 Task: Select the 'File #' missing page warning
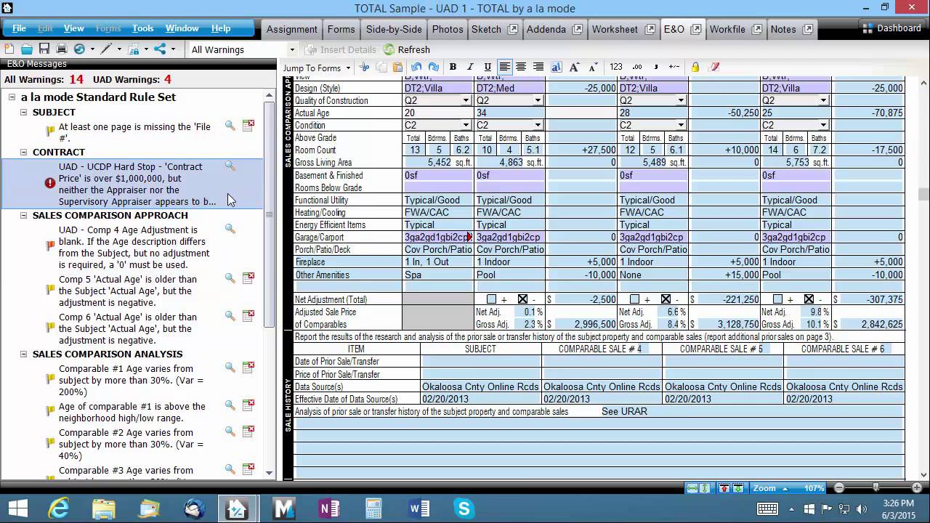tap(134, 132)
